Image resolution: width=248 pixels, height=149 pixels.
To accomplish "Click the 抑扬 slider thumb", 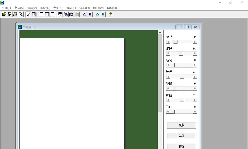I will point(182,100).
